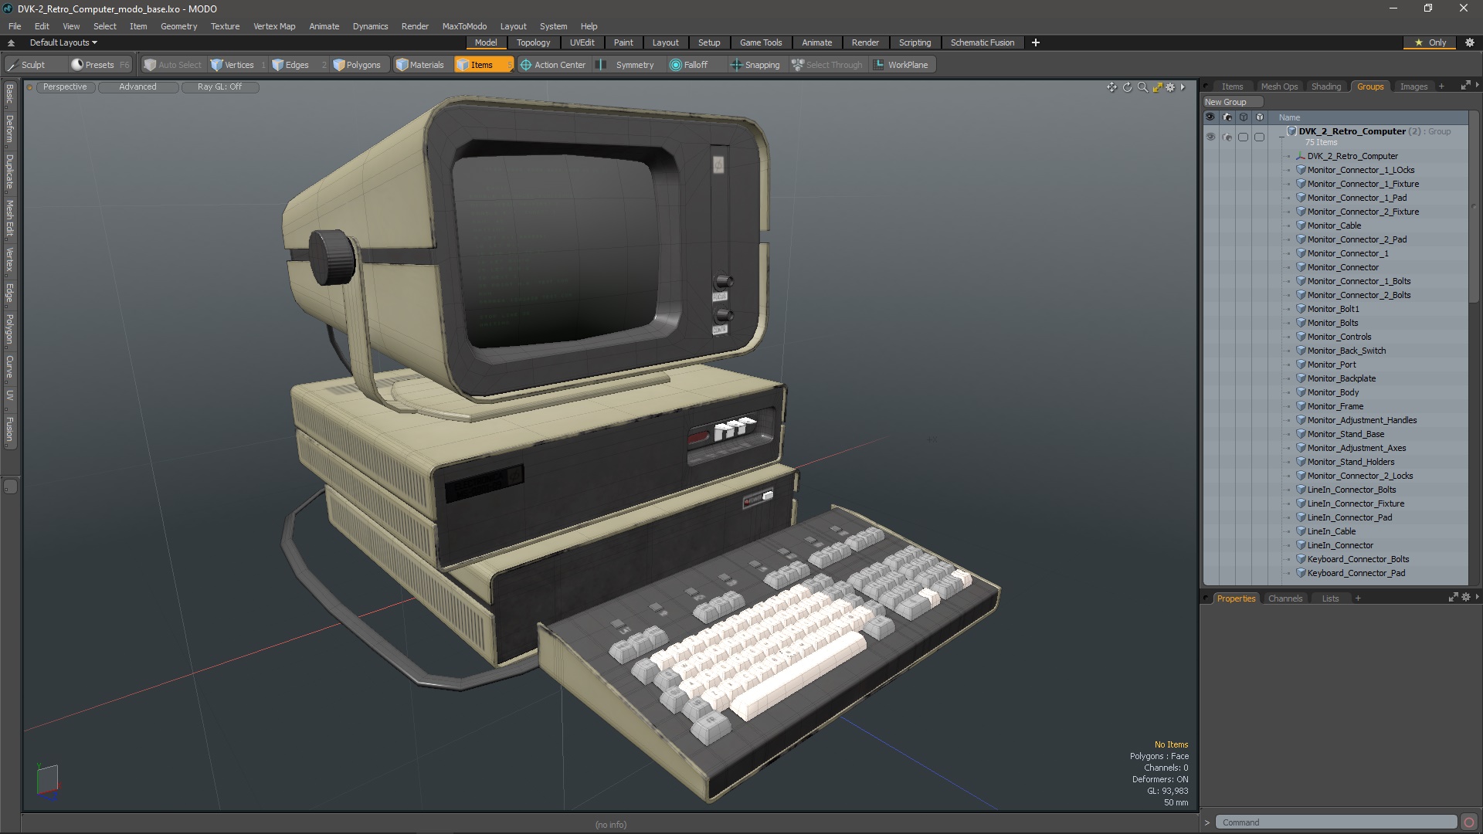
Task: Open the Lists tab
Action: click(1330, 598)
